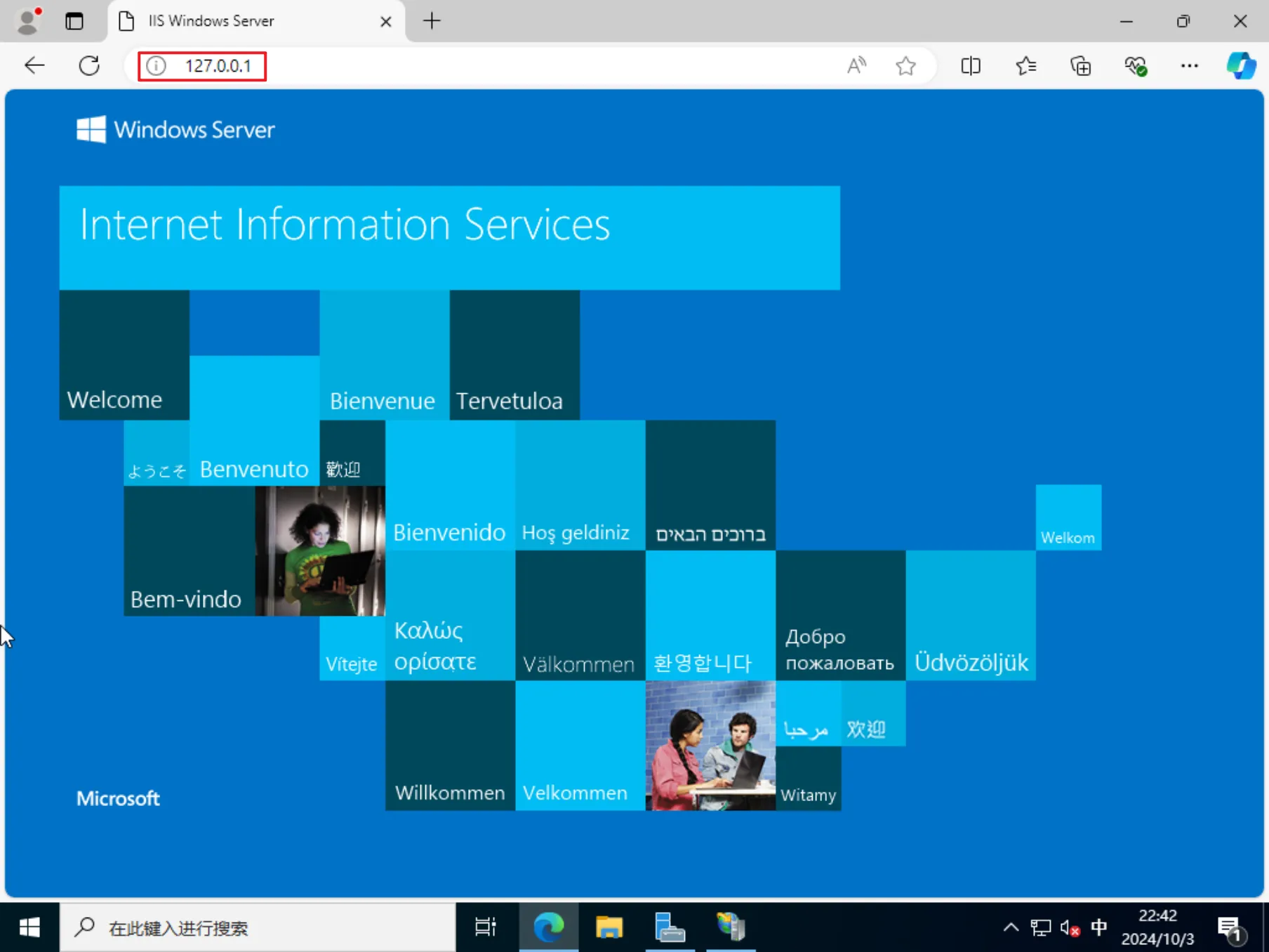Open File Explorer from taskbar
1269x952 pixels.
(609, 928)
